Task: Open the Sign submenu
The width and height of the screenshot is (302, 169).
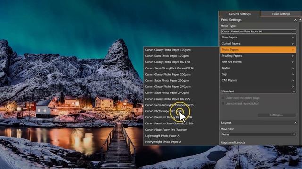Action: click(x=258, y=74)
